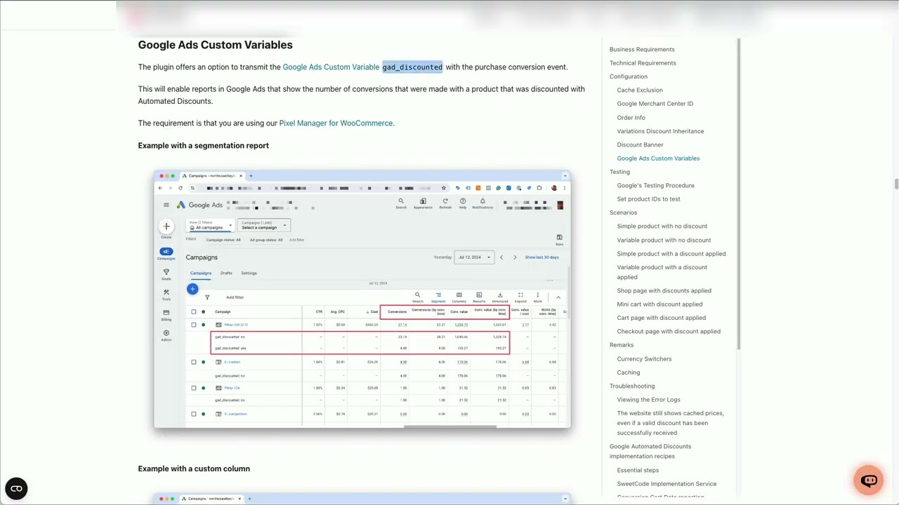Select Cache Exclusion in table of contents
The height and width of the screenshot is (505, 899).
pyautogui.click(x=640, y=90)
